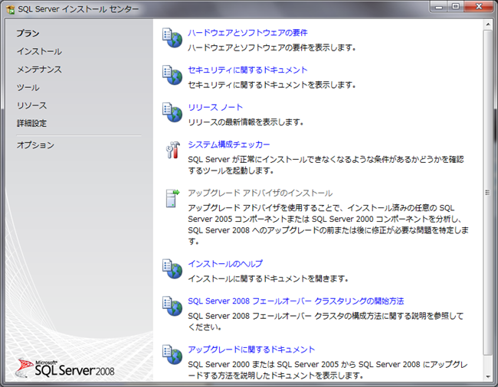Click description インストールに関するドキュメントを開きます。
Viewport: 498px width, 387px height.
[x=268, y=278]
